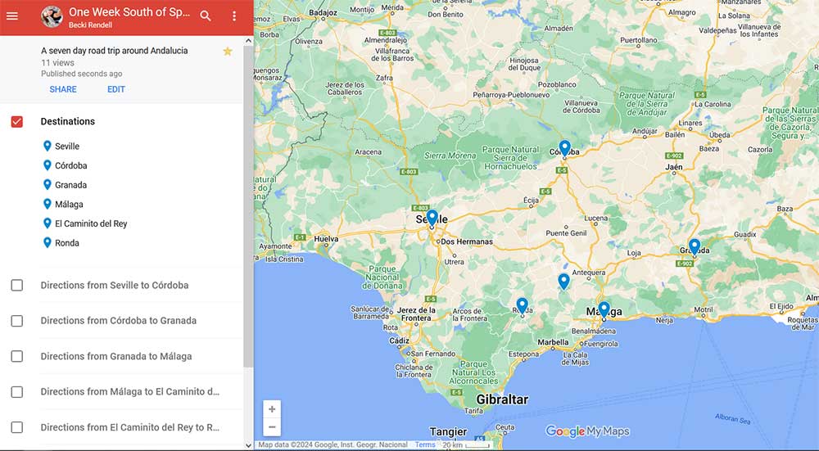The image size is (819, 451).
Task: Click Seville destination name
Action: click(x=67, y=147)
